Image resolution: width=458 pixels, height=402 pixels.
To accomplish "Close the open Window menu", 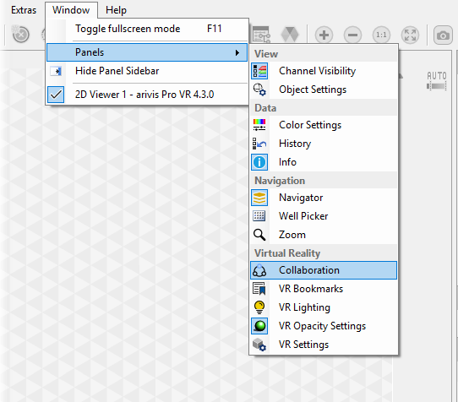I will point(71,10).
